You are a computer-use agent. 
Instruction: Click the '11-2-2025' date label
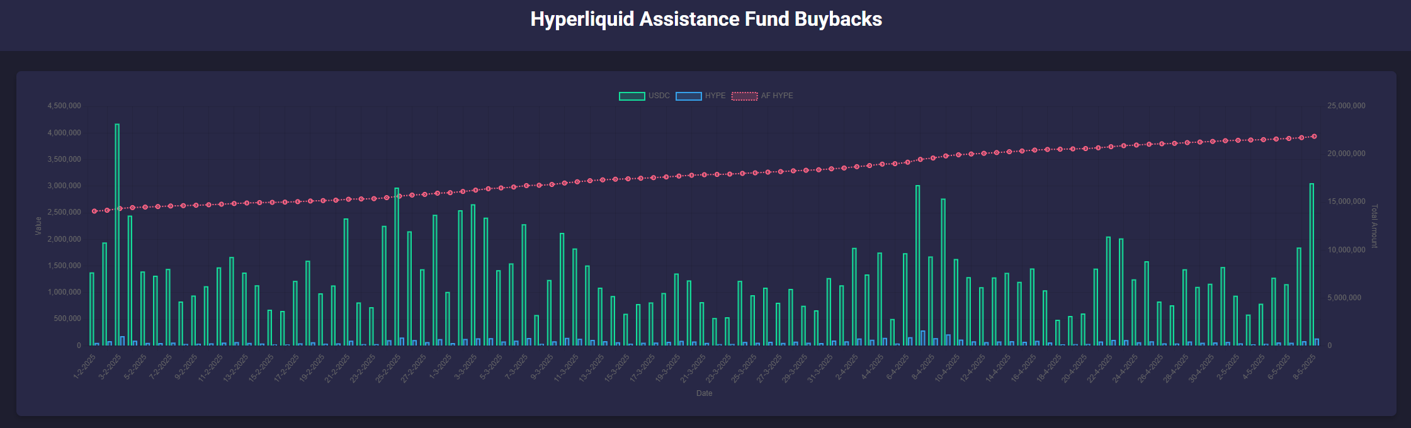click(x=210, y=368)
